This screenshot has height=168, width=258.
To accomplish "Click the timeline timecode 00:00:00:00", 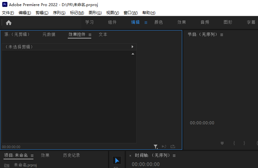I will point(146,164).
